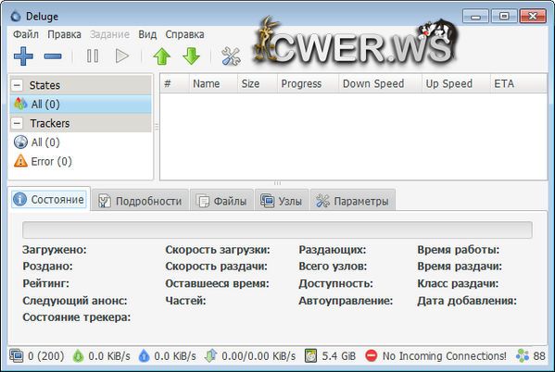Click the blue upload speed icon
The image size is (555, 372).
pyautogui.click(x=144, y=355)
